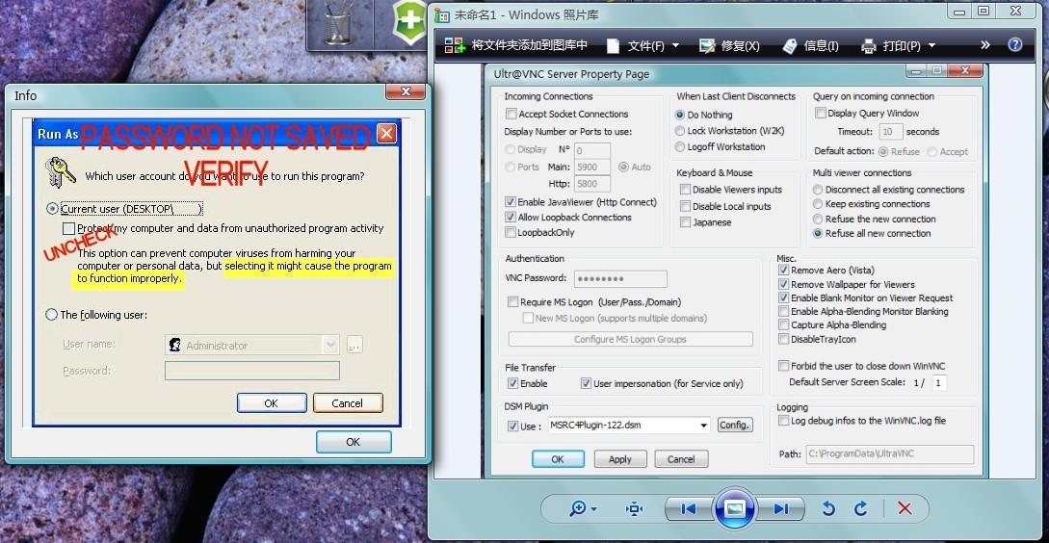
Task: Open the 修复(X) fix tool
Action: pos(728,45)
